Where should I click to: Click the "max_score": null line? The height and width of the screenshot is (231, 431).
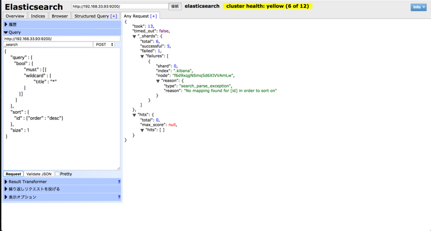(x=159, y=125)
